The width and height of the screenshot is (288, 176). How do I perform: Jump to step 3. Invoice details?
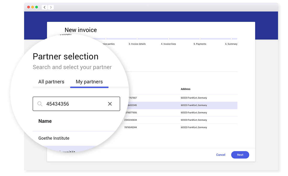click(x=137, y=44)
